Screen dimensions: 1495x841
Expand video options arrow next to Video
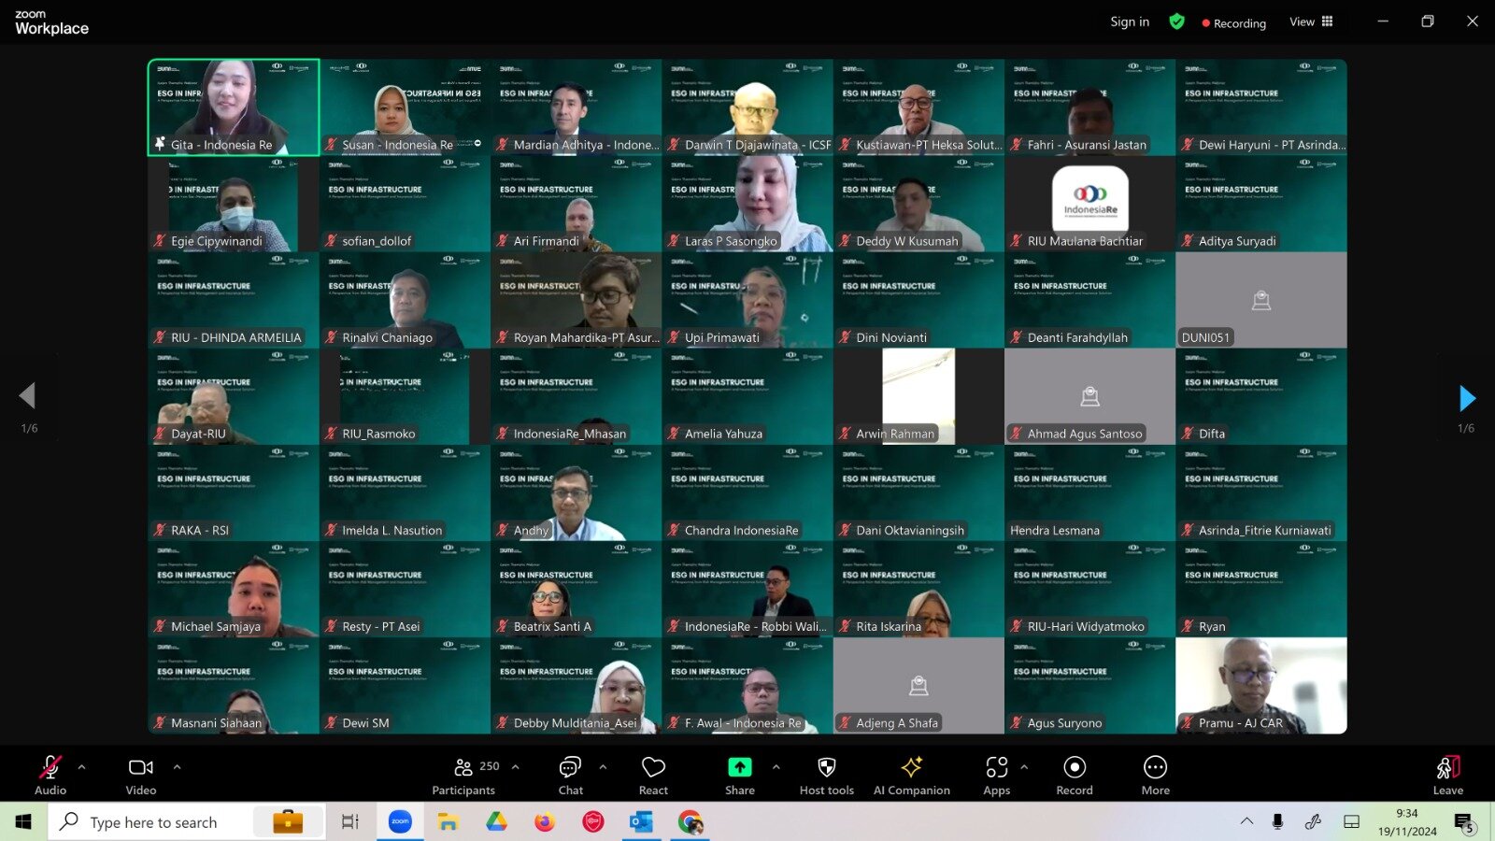[x=177, y=767]
